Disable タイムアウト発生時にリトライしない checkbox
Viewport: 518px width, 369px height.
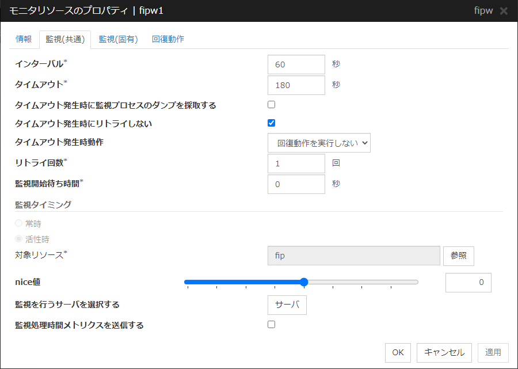271,122
